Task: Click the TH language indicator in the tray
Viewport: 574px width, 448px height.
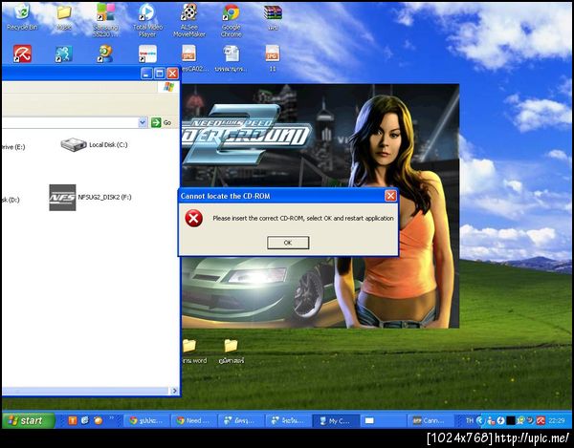Action: [x=470, y=420]
